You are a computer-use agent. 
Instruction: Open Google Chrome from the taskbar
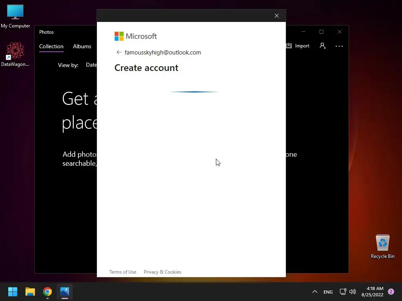(48, 292)
